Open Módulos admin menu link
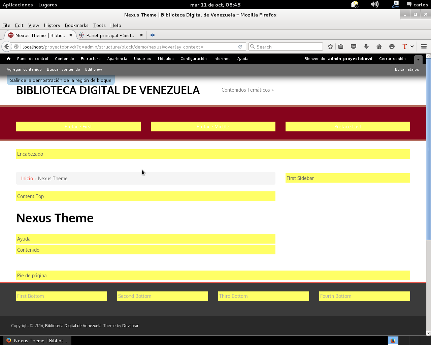Screen dimensions: 431x345 [166, 59]
